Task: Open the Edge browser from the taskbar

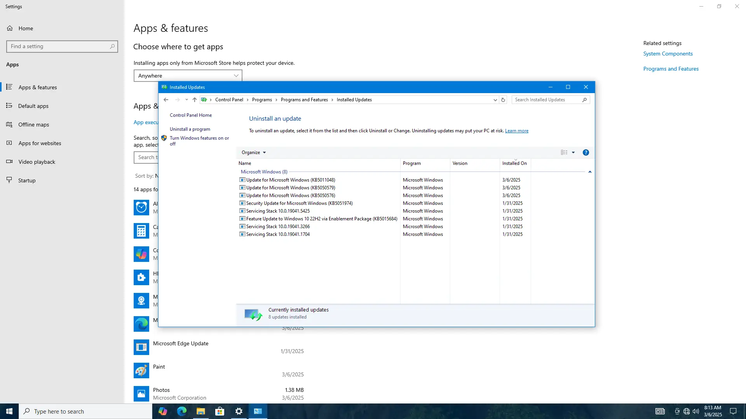Action: pyautogui.click(x=182, y=411)
